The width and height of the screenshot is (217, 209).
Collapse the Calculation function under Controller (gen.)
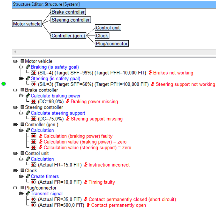21,130
